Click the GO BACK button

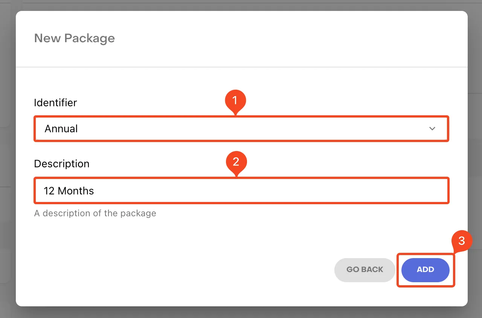[x=365, y=270]
